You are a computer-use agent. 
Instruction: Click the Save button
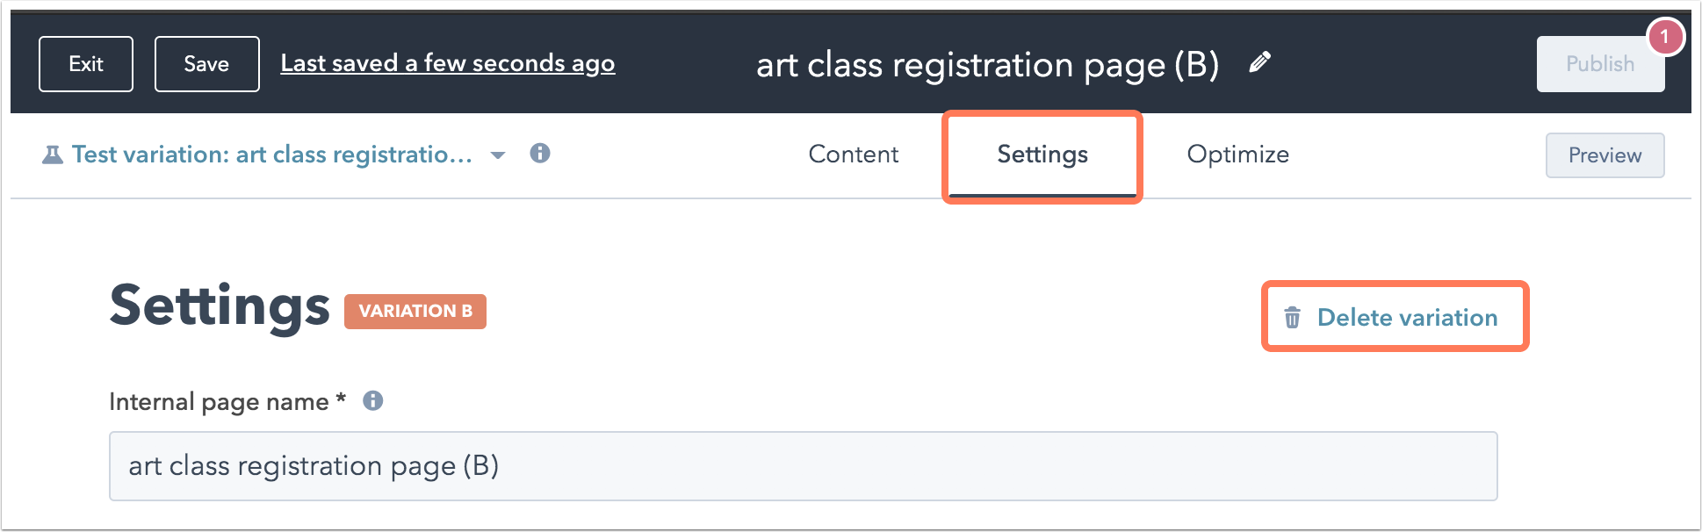click(x=206, y=64)
